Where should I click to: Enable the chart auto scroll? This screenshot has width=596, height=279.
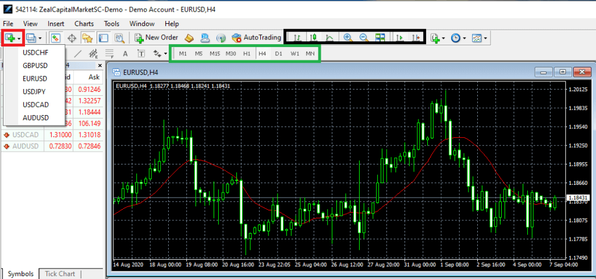399,38
